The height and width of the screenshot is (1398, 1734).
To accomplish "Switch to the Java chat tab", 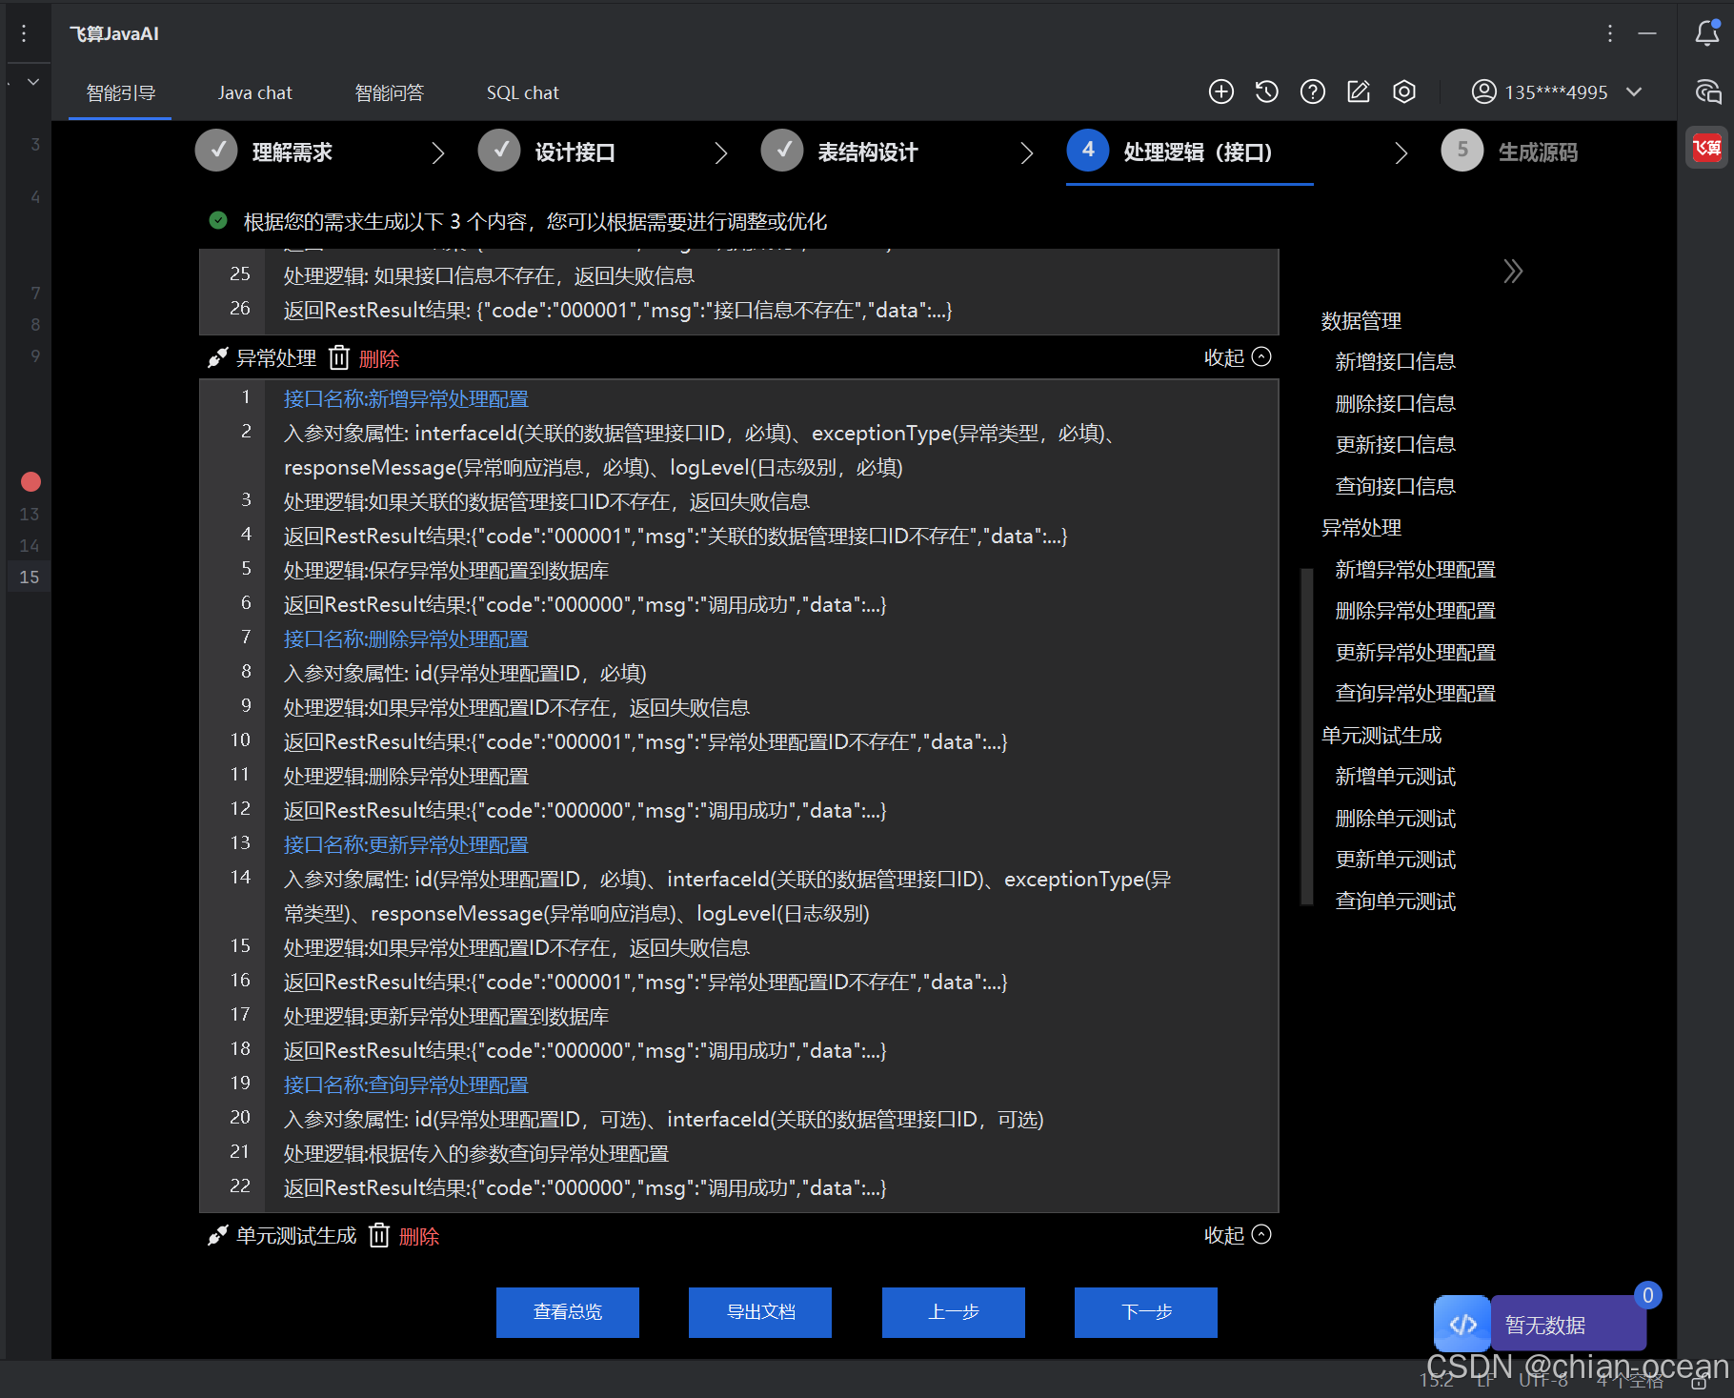I will tap(254, 92).
